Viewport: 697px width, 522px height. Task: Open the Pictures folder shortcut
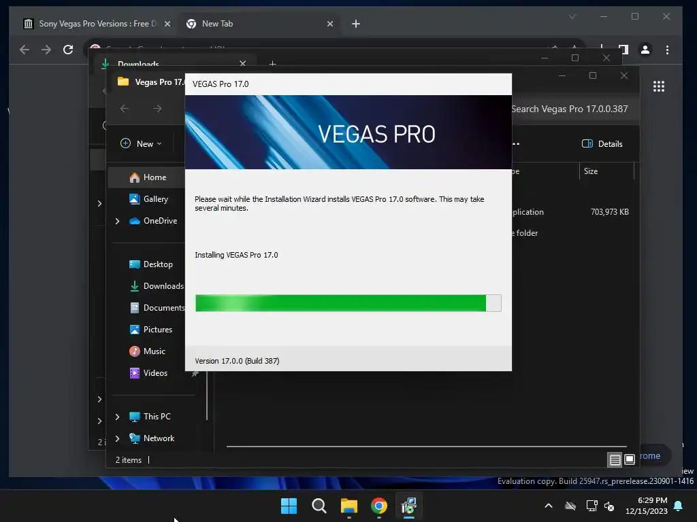pyautogui.click(x=150, y=330)
